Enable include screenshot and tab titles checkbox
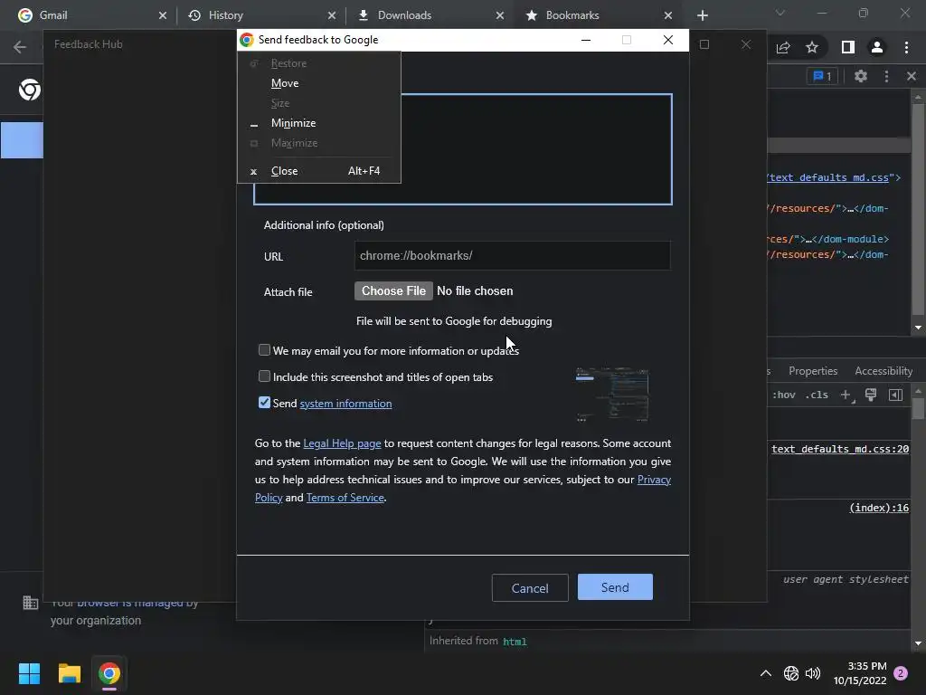 click(265, 376)
